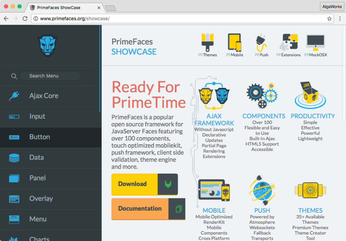This screenshot has width=346, height=241.
Task: Open a new browser tab
Action: coord(110,8)
